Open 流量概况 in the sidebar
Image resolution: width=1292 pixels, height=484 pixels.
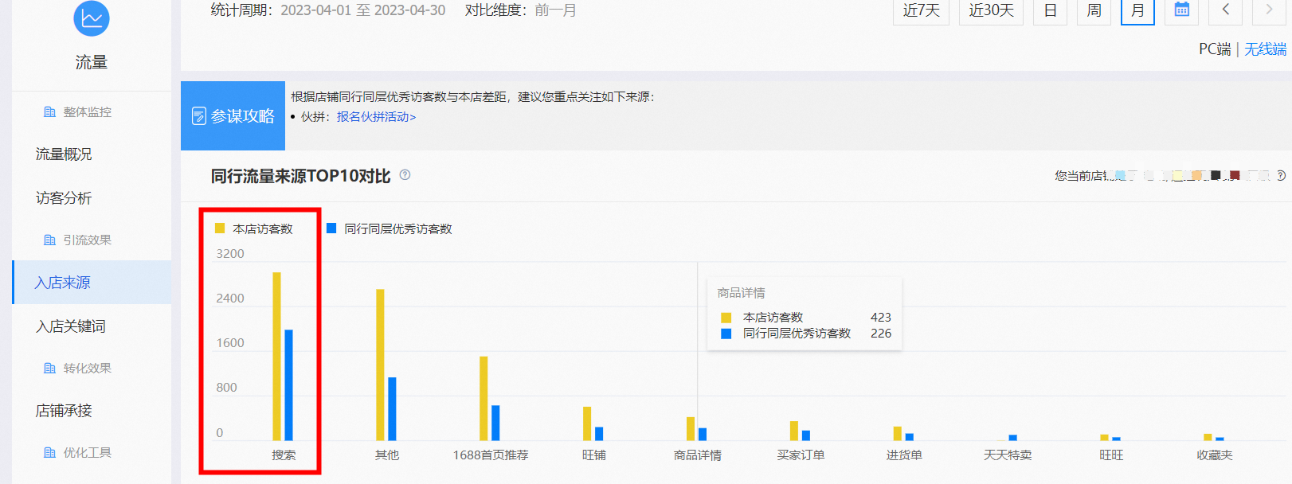[x=64, y=154]
